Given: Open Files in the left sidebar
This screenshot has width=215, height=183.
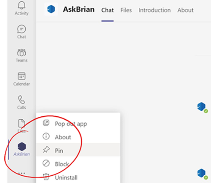Looking at the screenshot, I should pyautogui.click(x=21, y=126).
